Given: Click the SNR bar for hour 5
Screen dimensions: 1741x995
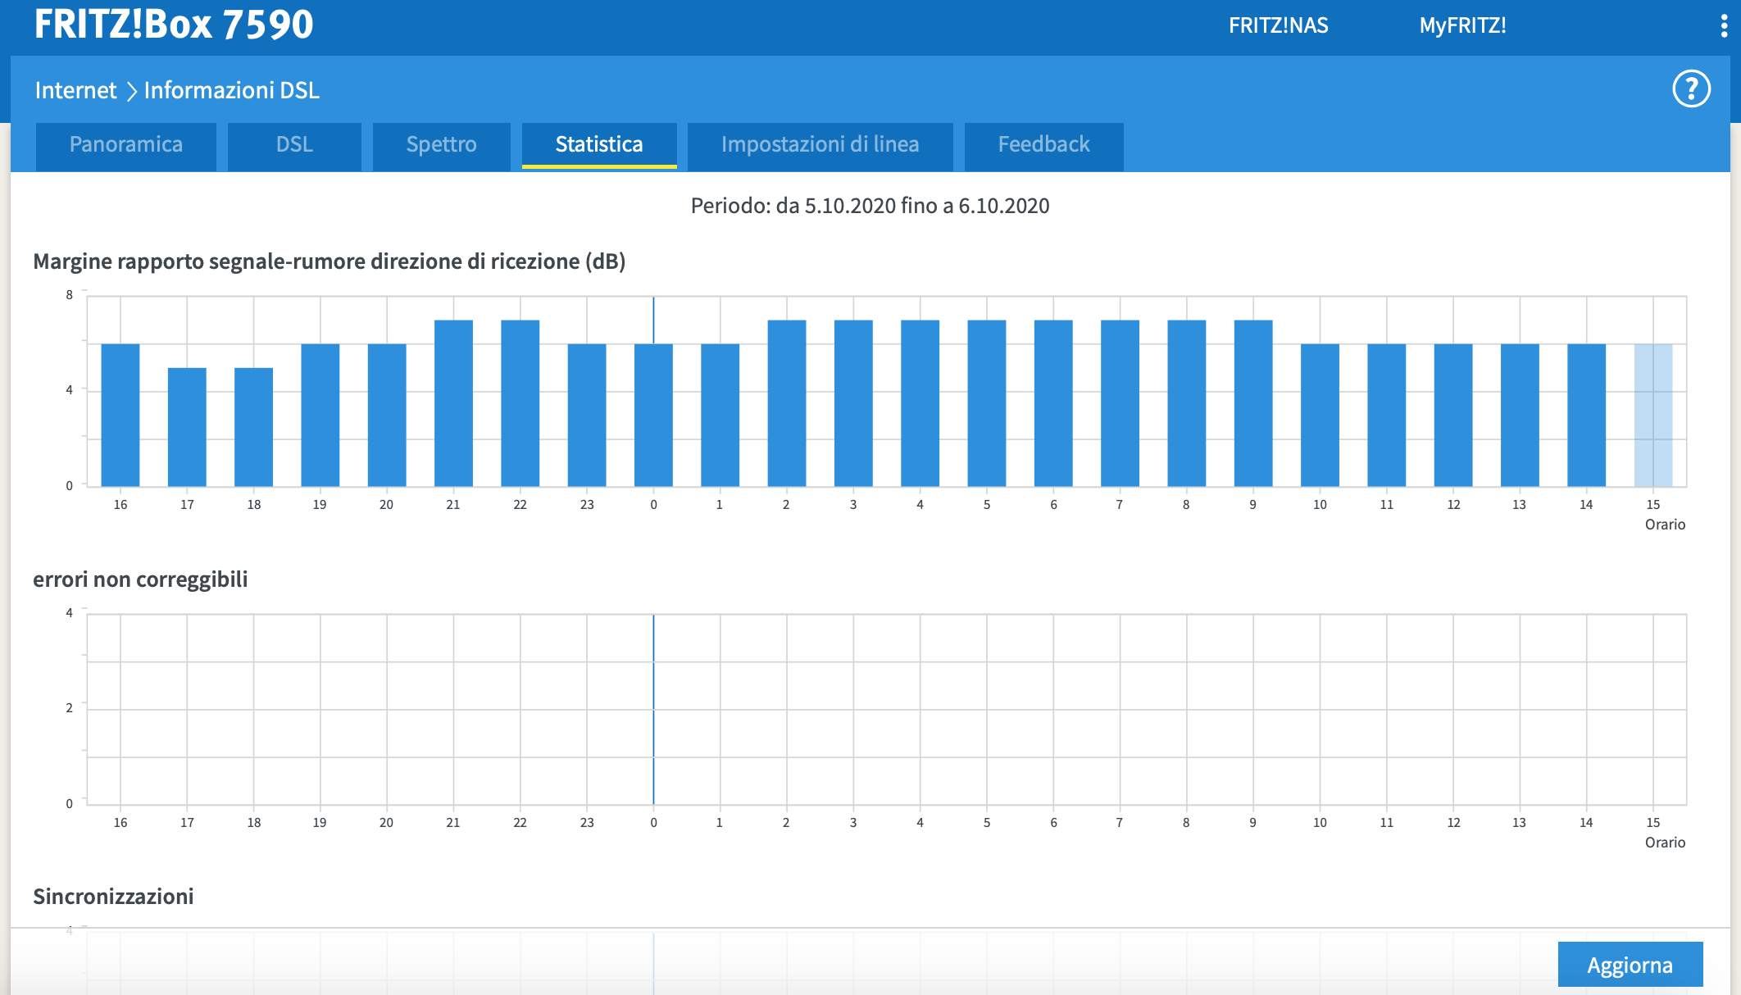Looking at the screenshot, I should tap(987, 403).
